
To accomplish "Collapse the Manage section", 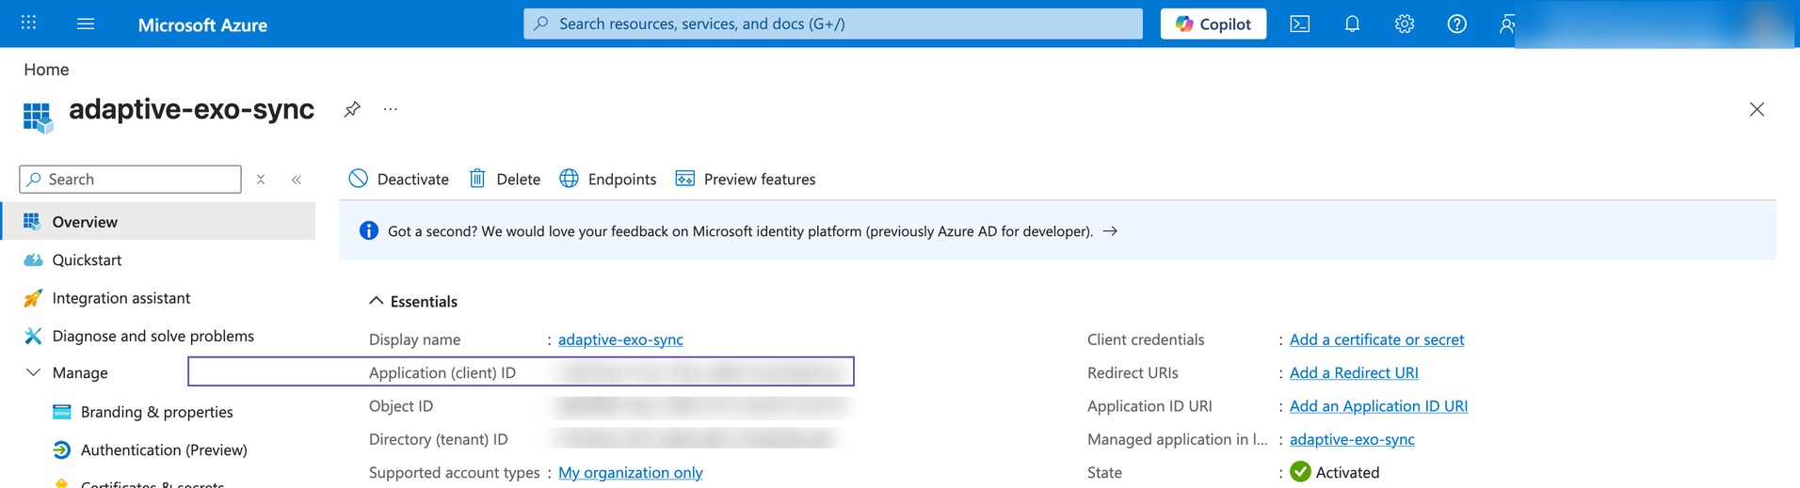I will pyautogui.click(x=33, y=372).
